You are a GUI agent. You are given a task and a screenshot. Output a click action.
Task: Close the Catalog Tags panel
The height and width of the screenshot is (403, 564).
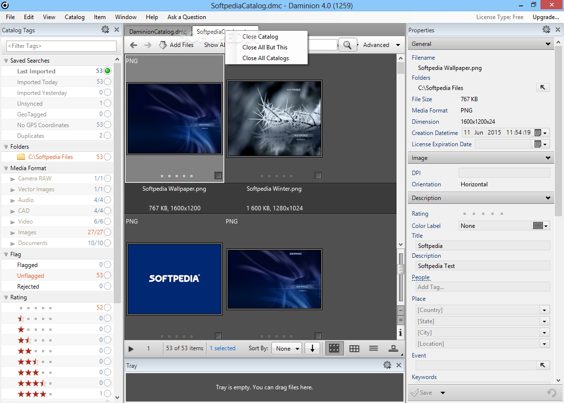pos(117,30)
